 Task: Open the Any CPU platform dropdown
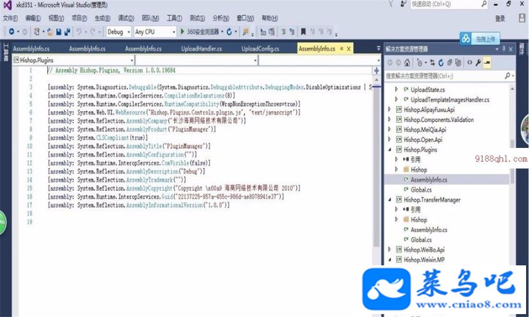(x=155, y=32)
